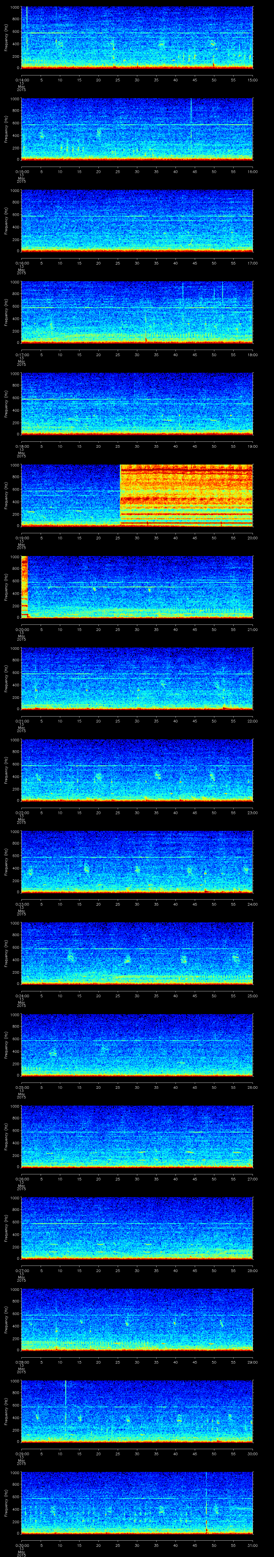This screenshot has height=1557, width=274.
Task: Click the 0:28:00 start time label
Action: click(x=22, y=1362)
